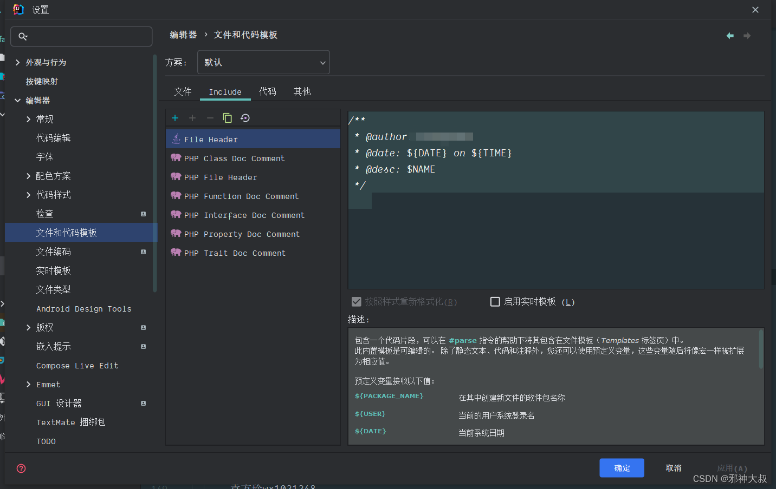
Task: Select the File Header template
Action: [x=253, y=139]
